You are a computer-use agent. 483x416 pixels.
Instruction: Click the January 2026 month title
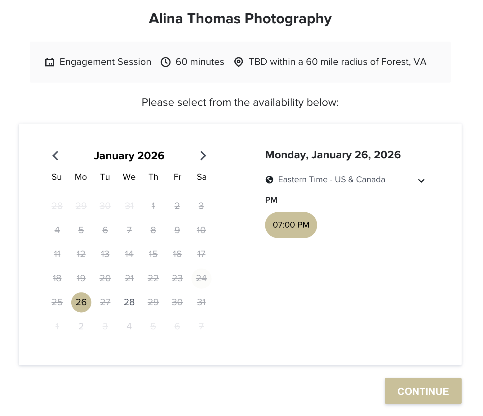pos(129,156)
